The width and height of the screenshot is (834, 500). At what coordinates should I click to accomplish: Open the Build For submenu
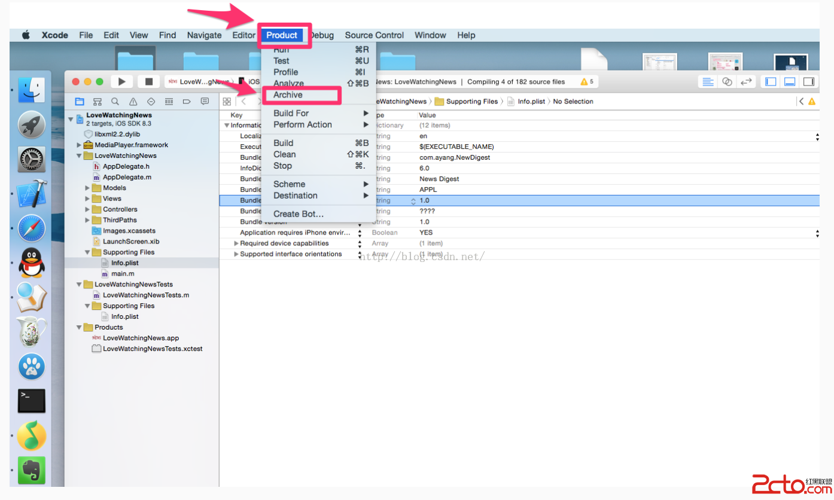[x=318, y=113]
